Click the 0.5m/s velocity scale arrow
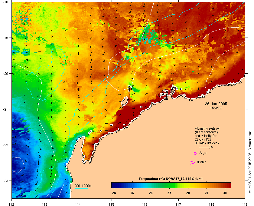The height and width of the screenshot is (206, 254). tap(206, 147)
